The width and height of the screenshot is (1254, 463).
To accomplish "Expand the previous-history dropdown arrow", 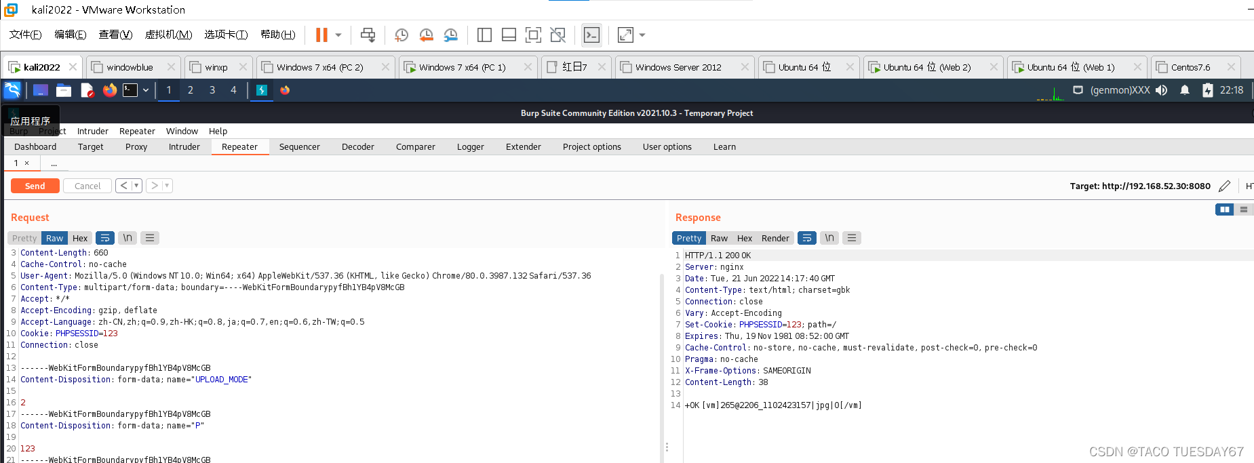I will pos(137,186).
